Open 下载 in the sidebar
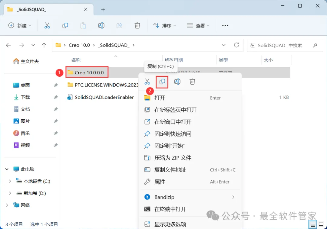The height and width of the screenshot is (229, 327). click(x=22, y=97)
